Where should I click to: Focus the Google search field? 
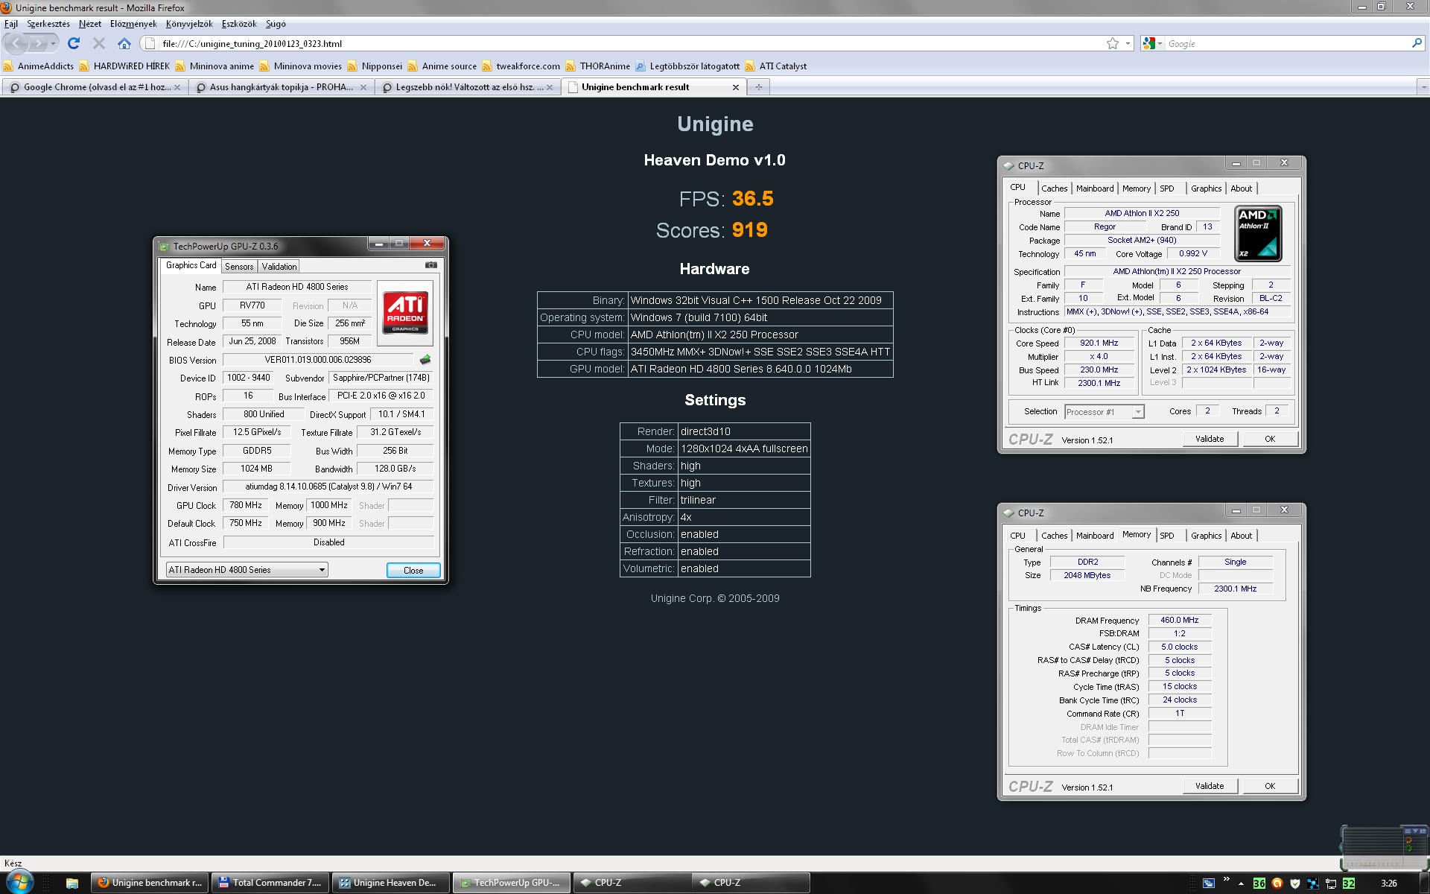pos(1286,43)
